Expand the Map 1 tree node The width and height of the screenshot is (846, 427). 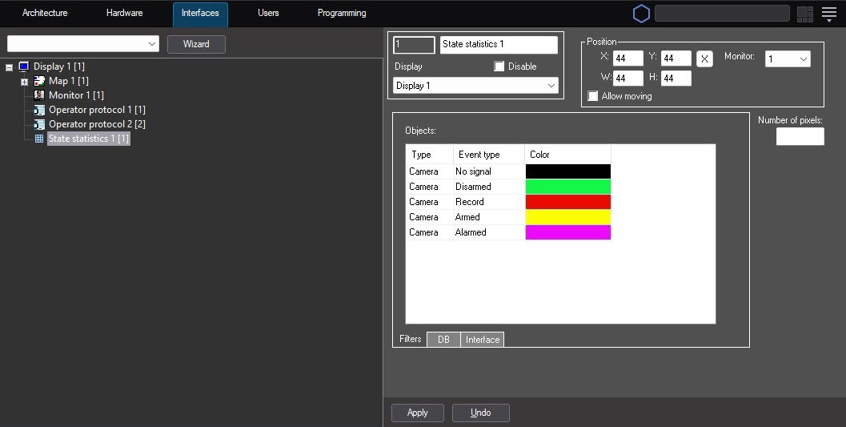pyautogui.click(x=24, y=81)
